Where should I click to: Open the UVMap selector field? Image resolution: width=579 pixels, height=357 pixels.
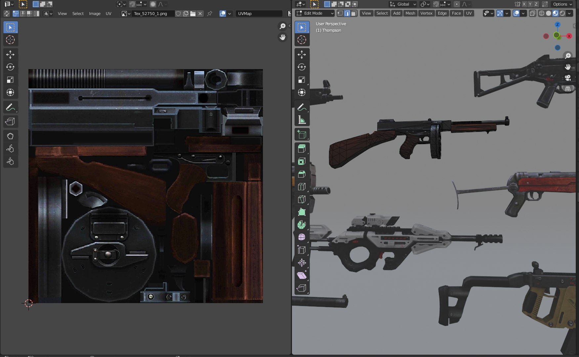259,14
